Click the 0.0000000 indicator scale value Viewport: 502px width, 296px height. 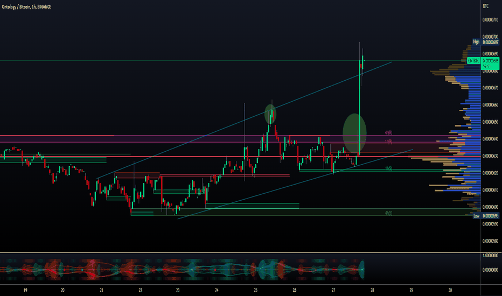click(490, 270)
